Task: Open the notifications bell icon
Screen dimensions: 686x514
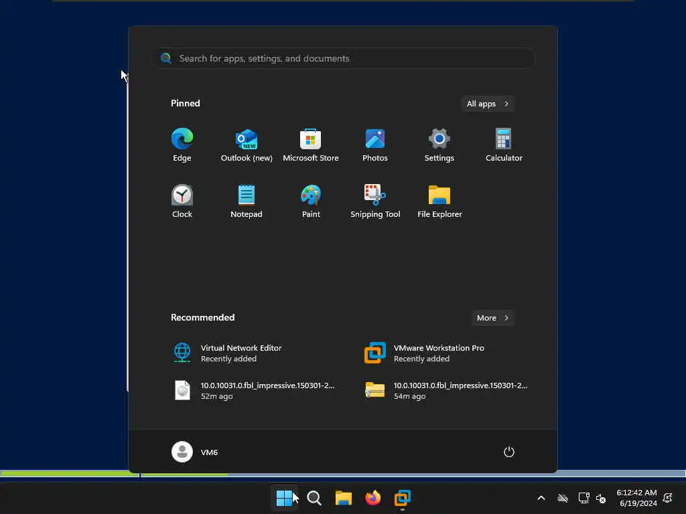Action: 668,498
